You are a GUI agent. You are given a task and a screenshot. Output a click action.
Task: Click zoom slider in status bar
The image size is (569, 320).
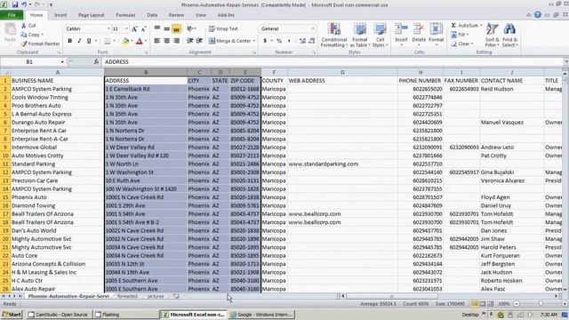pyautogui.click(x=541, y=304)
